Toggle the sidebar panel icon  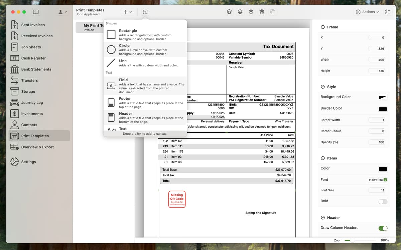(x=36, y=12)
